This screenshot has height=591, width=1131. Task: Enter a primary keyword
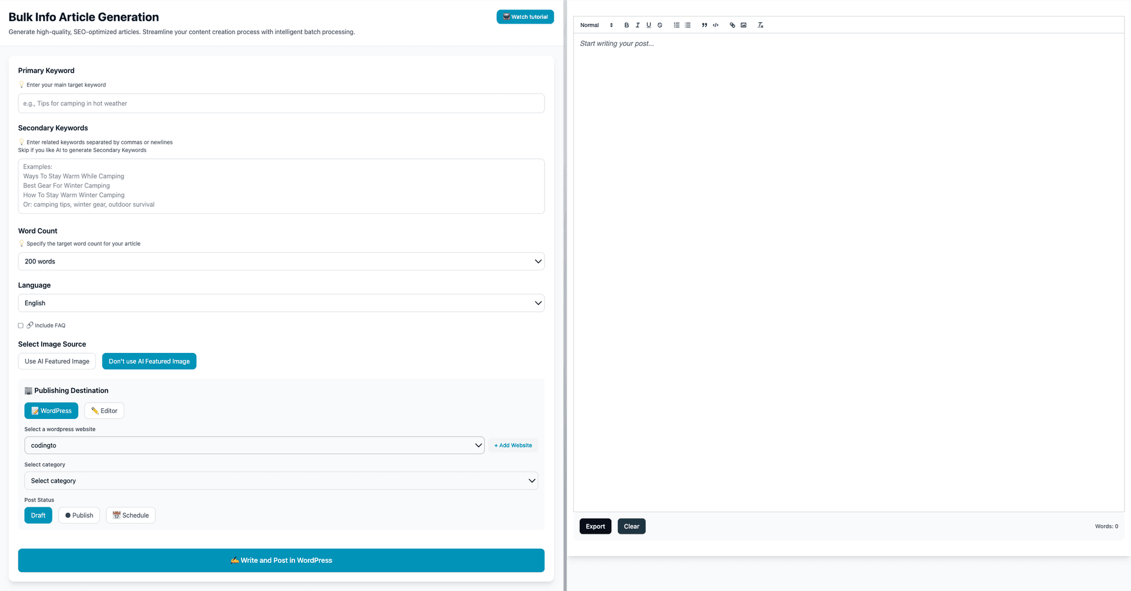[x=281, y=103]
